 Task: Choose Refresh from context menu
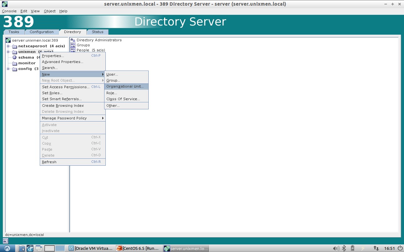tap(73, 162)
